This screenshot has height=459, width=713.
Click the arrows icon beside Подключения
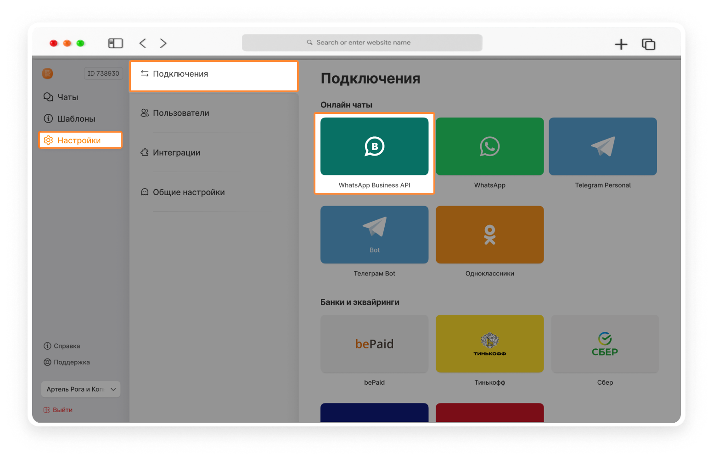(145, 73)
